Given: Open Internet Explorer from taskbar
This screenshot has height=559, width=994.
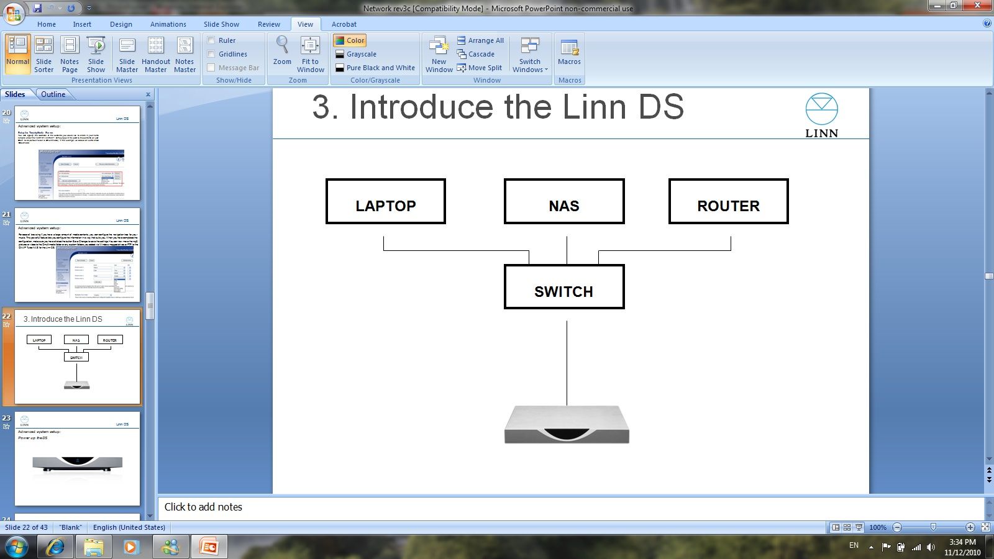Looking at the screenshot, I should pos(56,547).
